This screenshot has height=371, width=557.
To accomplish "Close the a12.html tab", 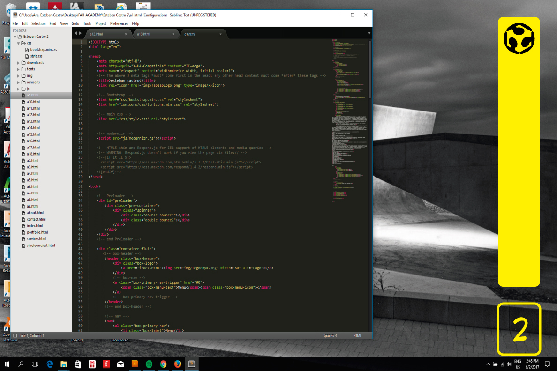I will [126, 34].
